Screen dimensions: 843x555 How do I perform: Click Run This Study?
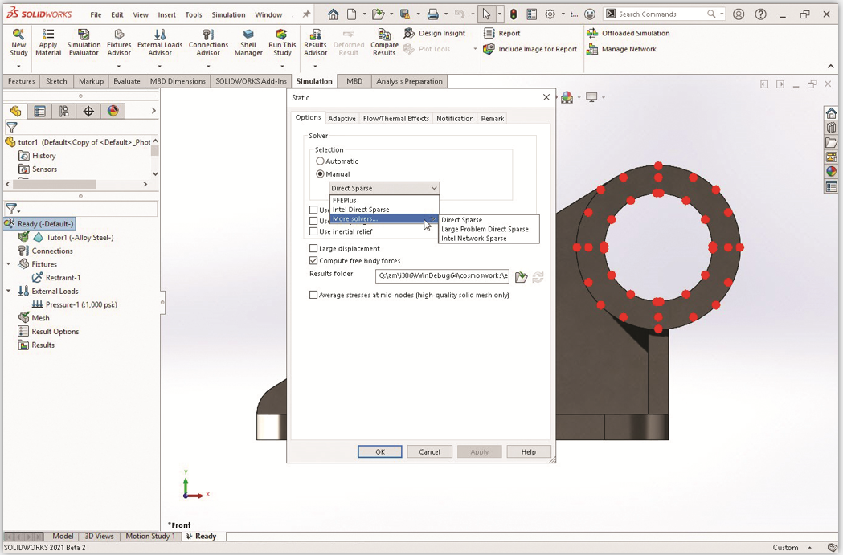pyautogui.click(x=282, y=43)
